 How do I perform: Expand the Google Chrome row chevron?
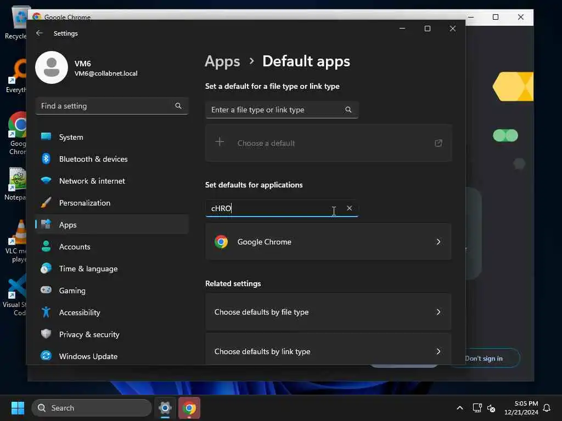438,242
